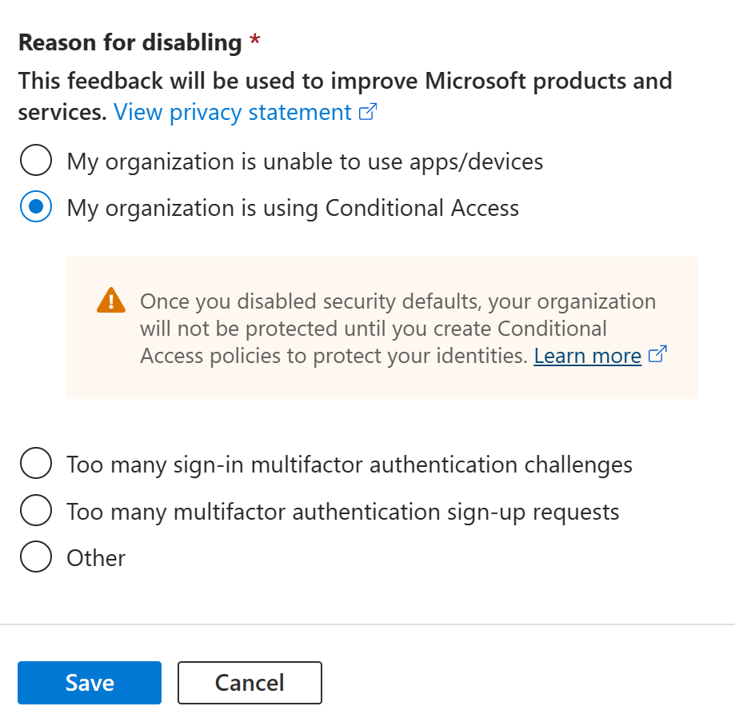The width and height of the screenshot is (735, 722).
Task: Select the 'using Conditional Access' radio circle
Action: (x=36, y=208)
